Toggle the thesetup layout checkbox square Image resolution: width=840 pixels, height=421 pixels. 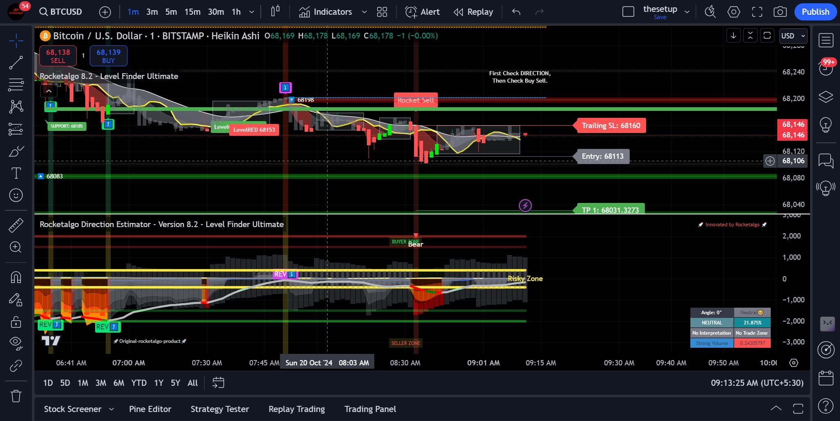(x=628, y=12)
